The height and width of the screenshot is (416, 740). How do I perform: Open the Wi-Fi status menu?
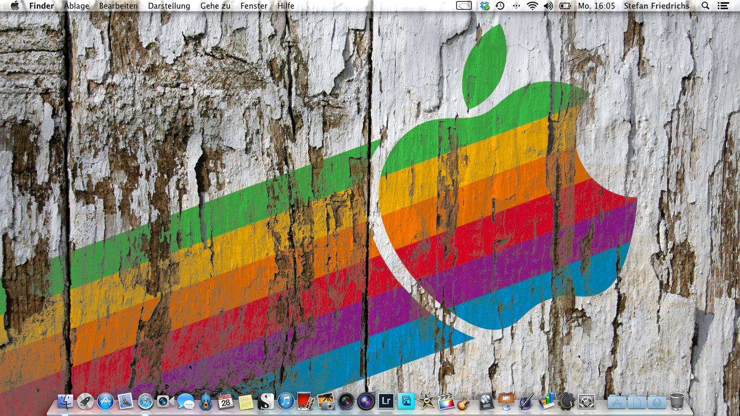coord(533,5)
